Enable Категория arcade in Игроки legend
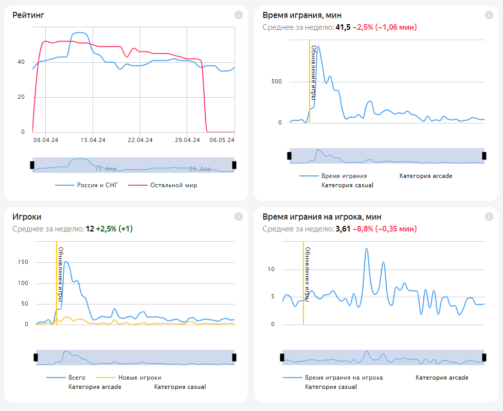Image resolution: width=503 pixels, height=411 pixels. tap(95, 387)
